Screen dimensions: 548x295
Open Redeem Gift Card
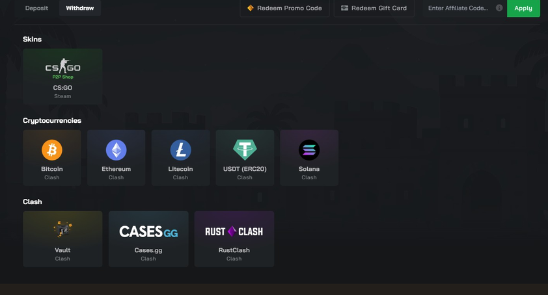374,8
